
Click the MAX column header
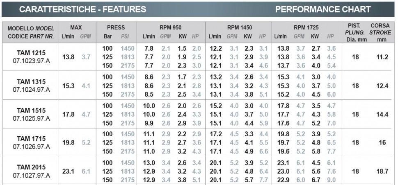pos(76,27)
